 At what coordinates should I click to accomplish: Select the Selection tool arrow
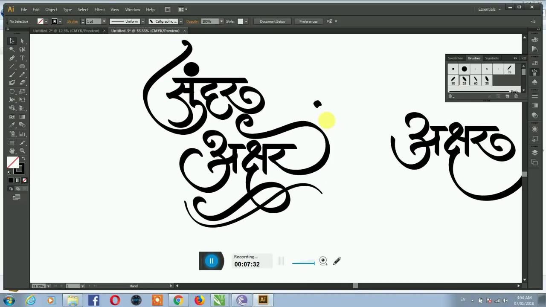pyautogui.click(x=12, y=41)
